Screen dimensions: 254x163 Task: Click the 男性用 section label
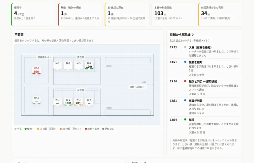[x=81, y=57]
